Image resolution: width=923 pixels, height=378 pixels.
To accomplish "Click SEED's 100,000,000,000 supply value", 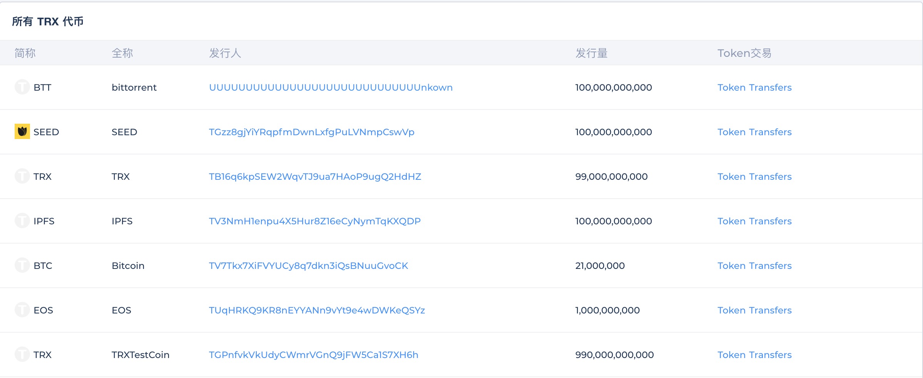I will (614, 132).
